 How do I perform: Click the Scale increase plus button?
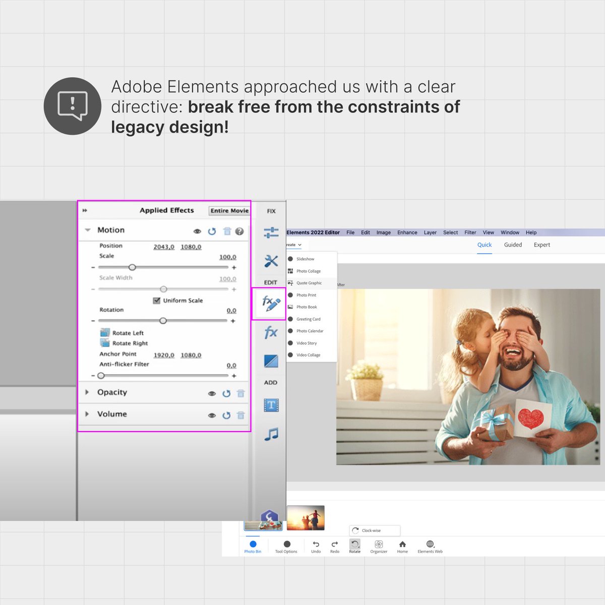click(x=234, y=268)
